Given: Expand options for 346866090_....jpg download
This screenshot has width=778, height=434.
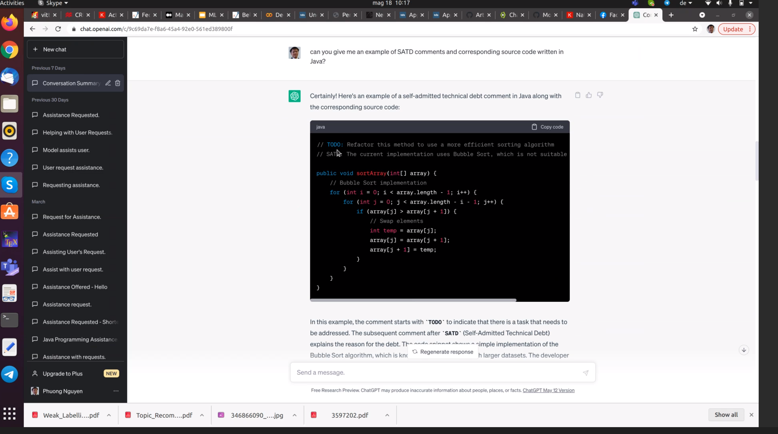Looking at the screenshot, I should [294, 415].
